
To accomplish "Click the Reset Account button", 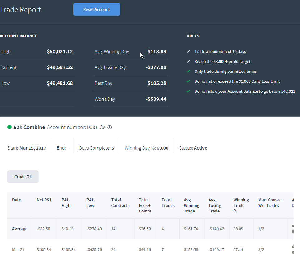I will click(x=97, y=9).
